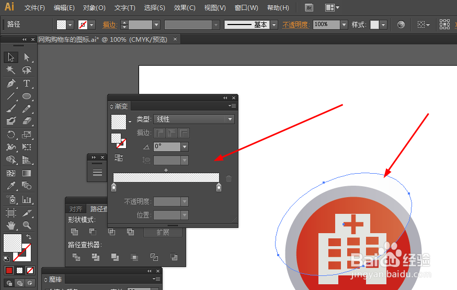The image size is (457, 290).
Task: Select the Type tool
Action: [x=27, y=83]
